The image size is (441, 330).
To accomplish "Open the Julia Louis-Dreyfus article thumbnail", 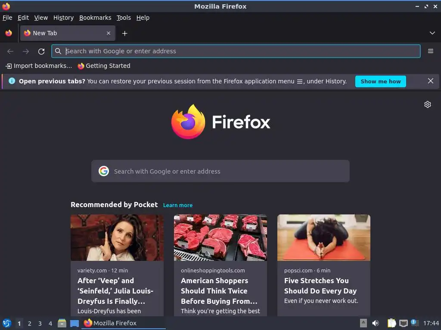I will (117, 238).
